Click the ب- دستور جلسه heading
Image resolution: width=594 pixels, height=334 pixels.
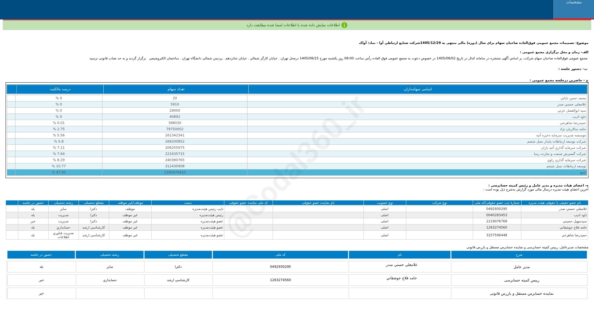[573, 69]
